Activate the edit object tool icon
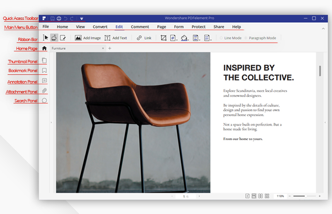This screenshot has height=214, width=332. (x=63, y=38)
